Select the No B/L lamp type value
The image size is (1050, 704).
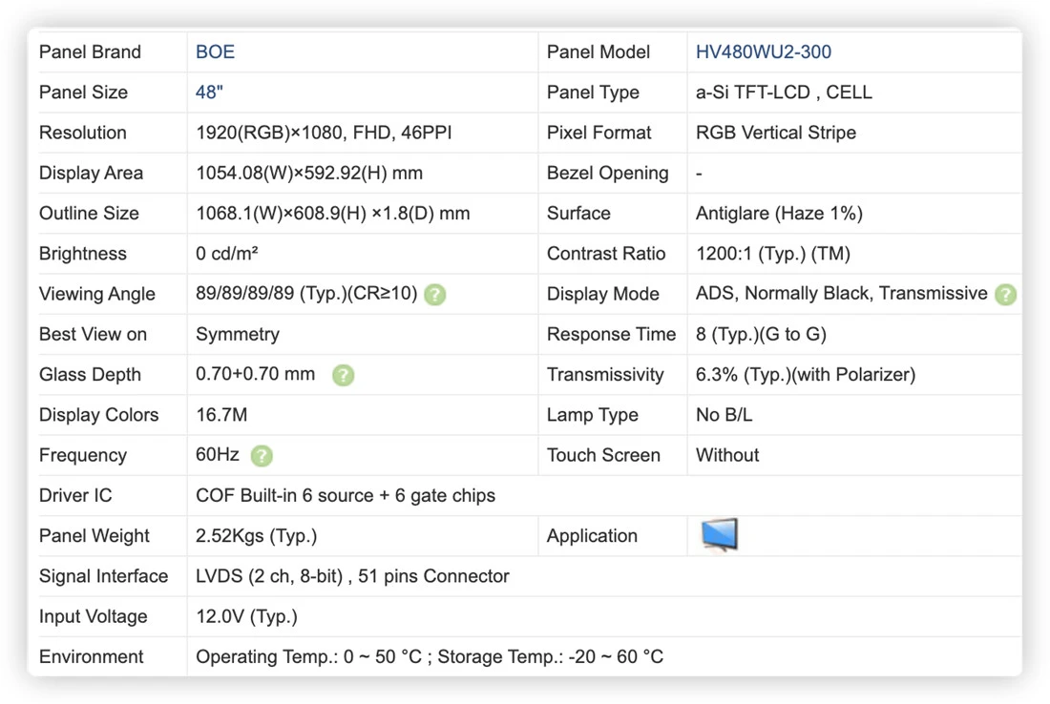(x=724, y=415)
